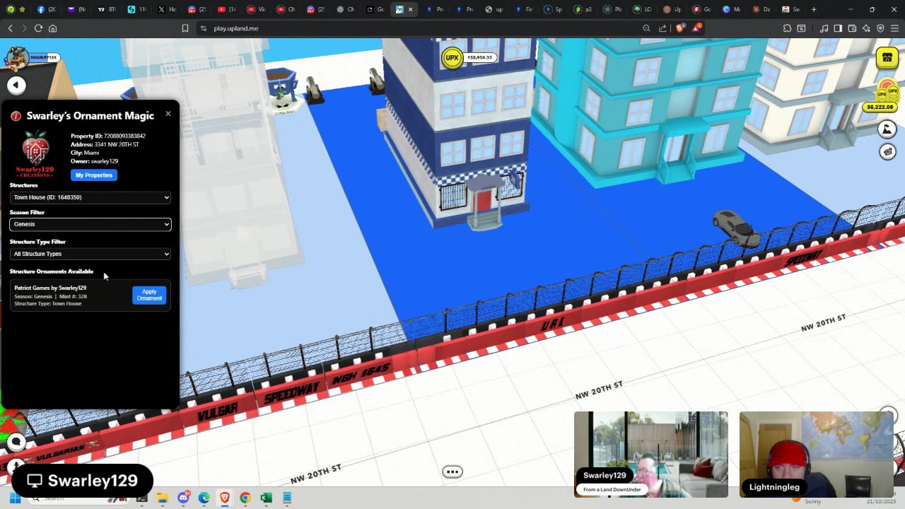Image resolution: width=905 pixels, height=509 pixels.
Task: Open the Brave Shields lion icon
Action: (680, 28)
